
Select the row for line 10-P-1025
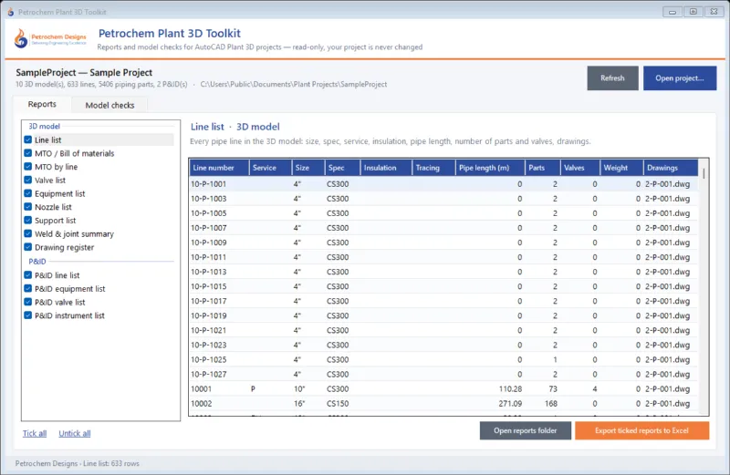pos(443,359)
